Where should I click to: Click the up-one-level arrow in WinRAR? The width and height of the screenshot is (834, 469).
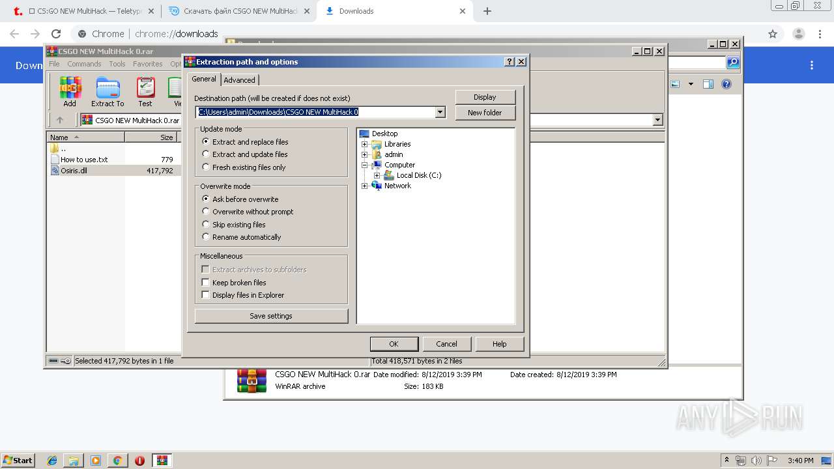[60, 120]
